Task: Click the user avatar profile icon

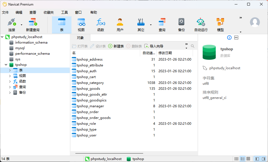Action: [255, 22]
